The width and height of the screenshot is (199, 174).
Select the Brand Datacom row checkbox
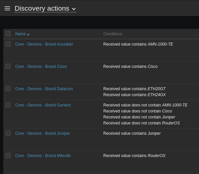[8, 88]
